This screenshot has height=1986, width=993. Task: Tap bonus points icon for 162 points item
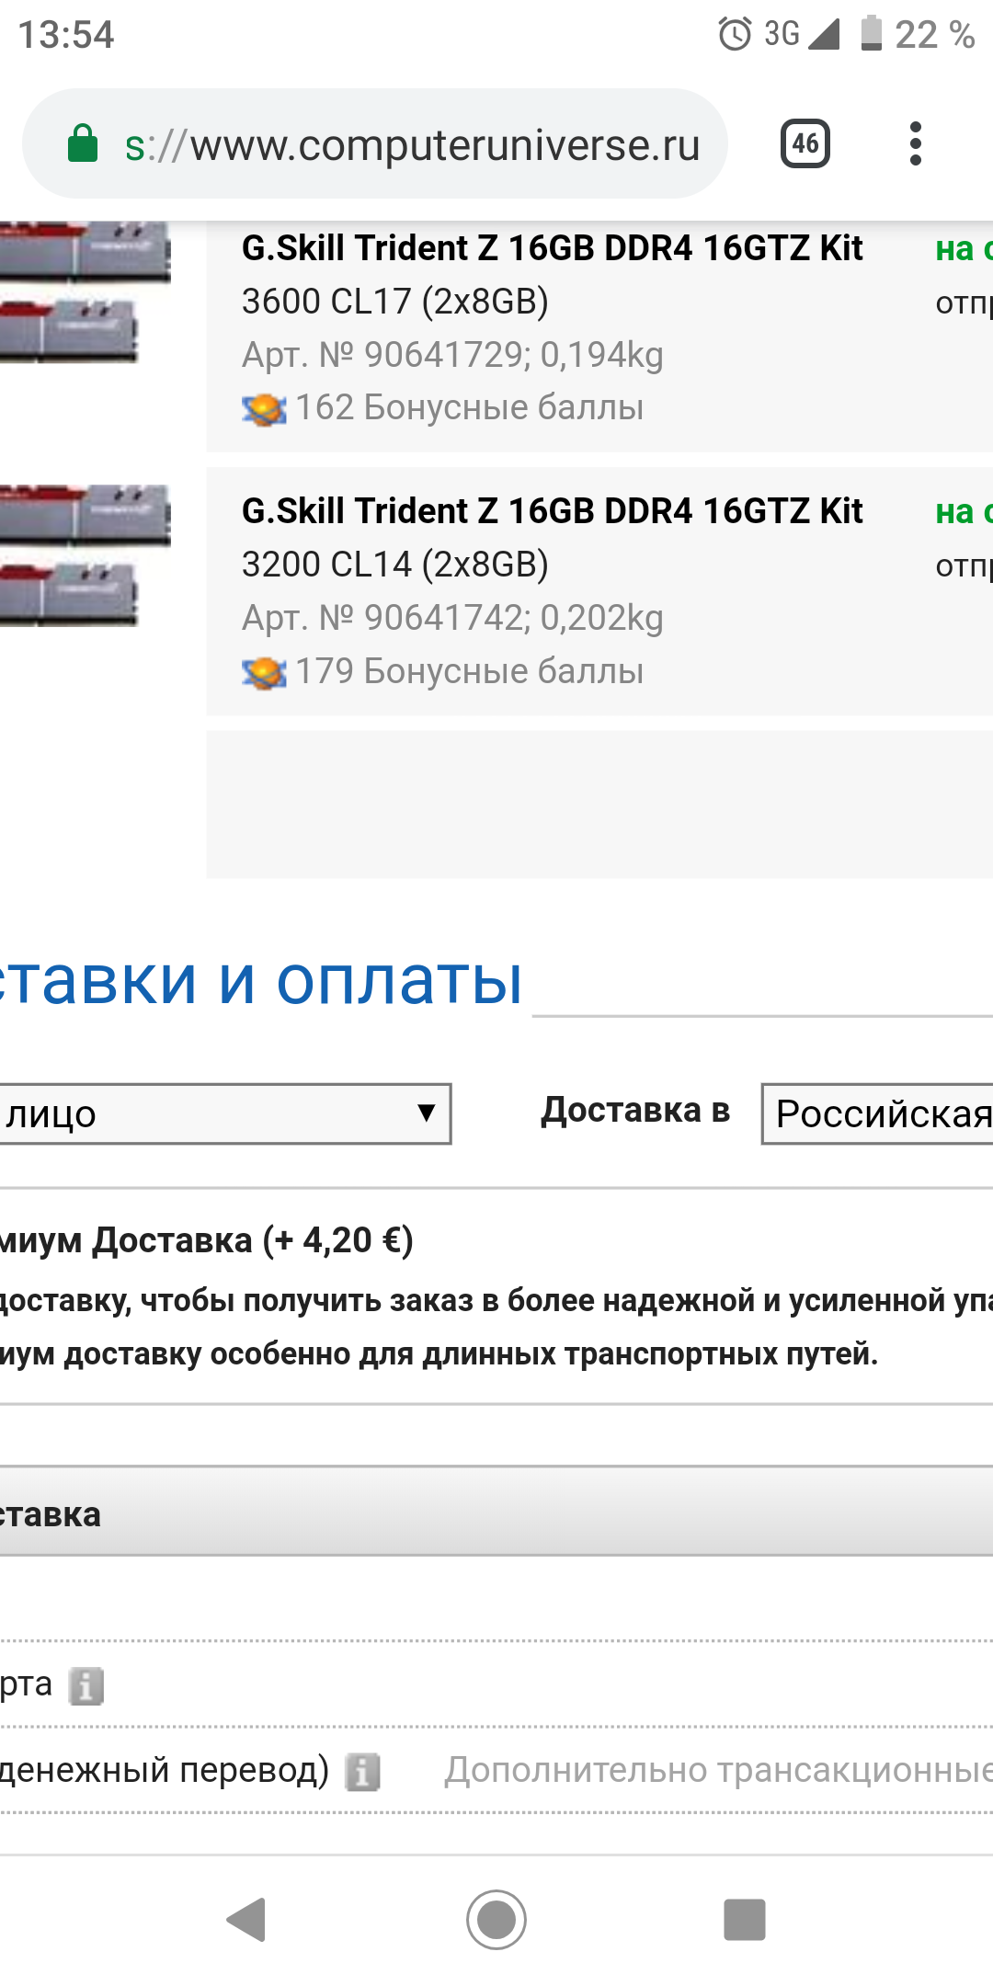[x=264, y=409]
